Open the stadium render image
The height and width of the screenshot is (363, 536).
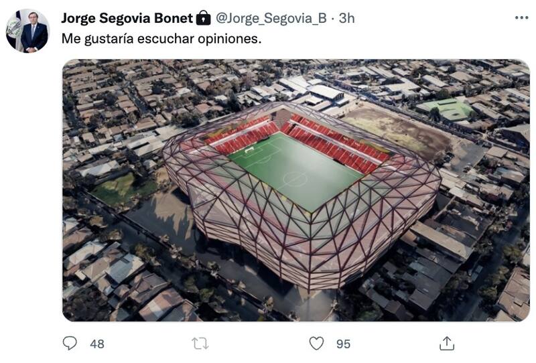click(x=295, y=190)
